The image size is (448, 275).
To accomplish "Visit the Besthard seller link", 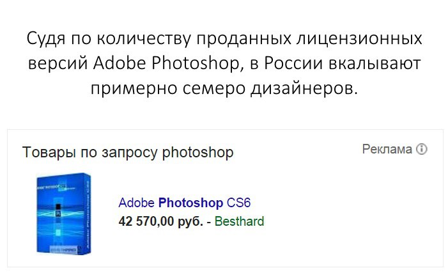I will 239,222.
